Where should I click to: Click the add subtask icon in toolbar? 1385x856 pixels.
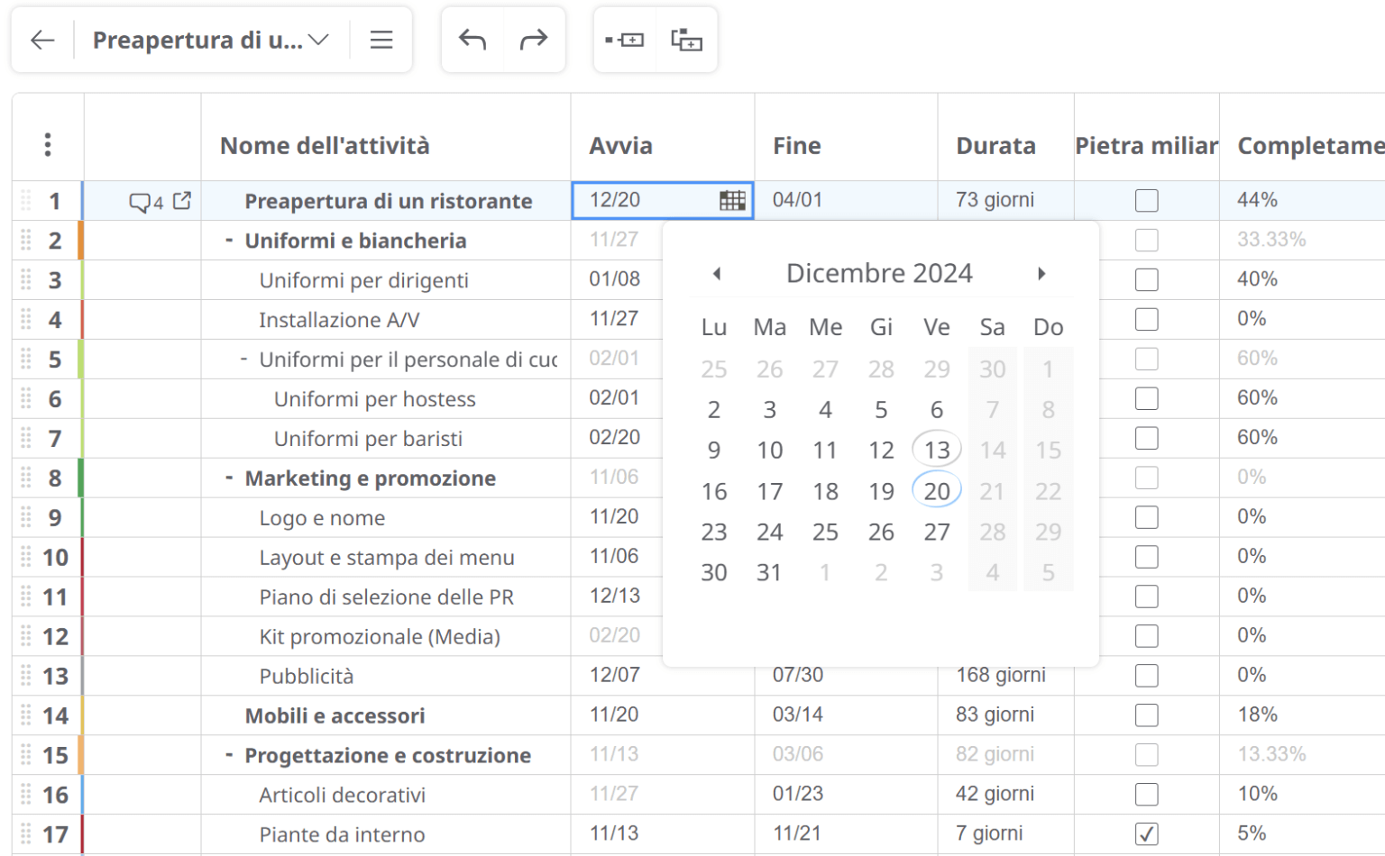686,40
